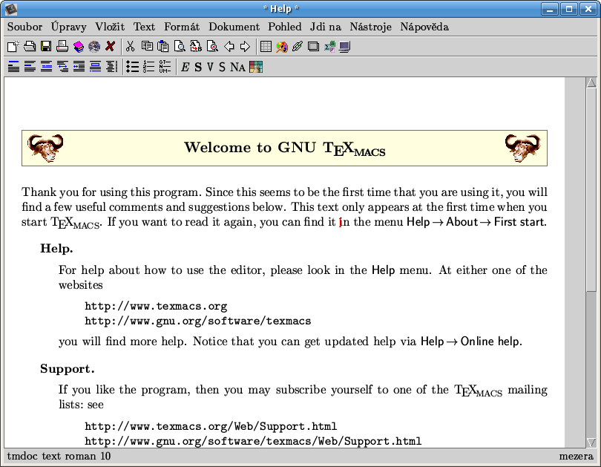Open the Nápověda menu

click(x=424, y=27)
